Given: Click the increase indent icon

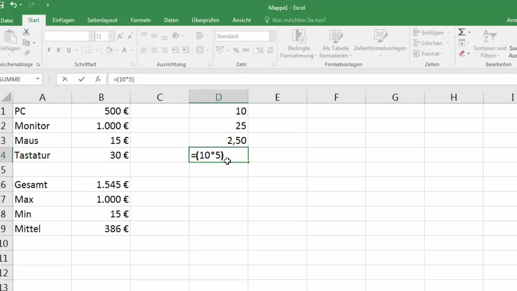Looking at the screenshot, I should [x=185, y=50].
